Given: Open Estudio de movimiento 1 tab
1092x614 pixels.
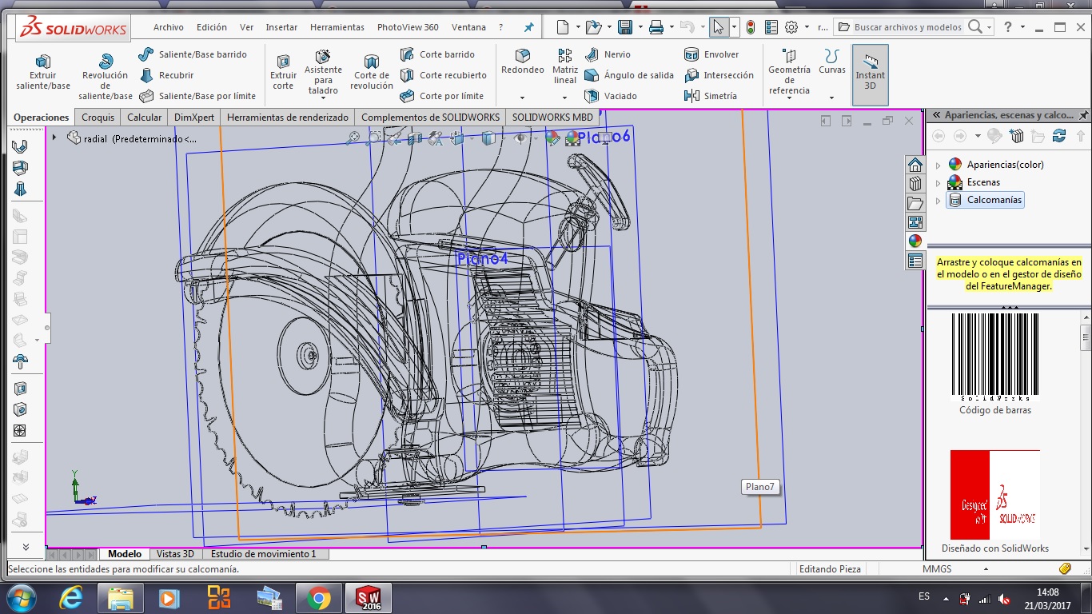Looking at the screenshot, I should [264, 554].
